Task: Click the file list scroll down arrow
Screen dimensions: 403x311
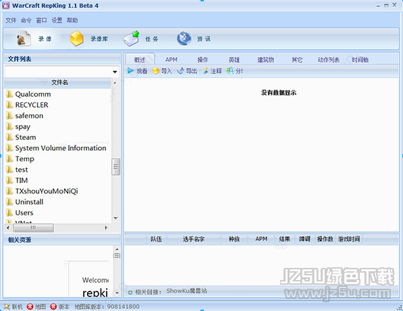Action: coord(115,218)
